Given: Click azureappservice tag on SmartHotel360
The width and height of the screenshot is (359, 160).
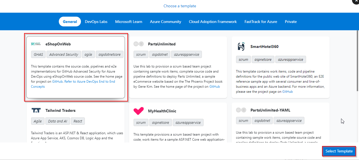Looking at the screenshot, I should point(291,59).
